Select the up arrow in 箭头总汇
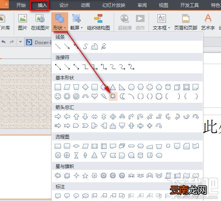This screenshot has height=201, width=221. [76, 117]
